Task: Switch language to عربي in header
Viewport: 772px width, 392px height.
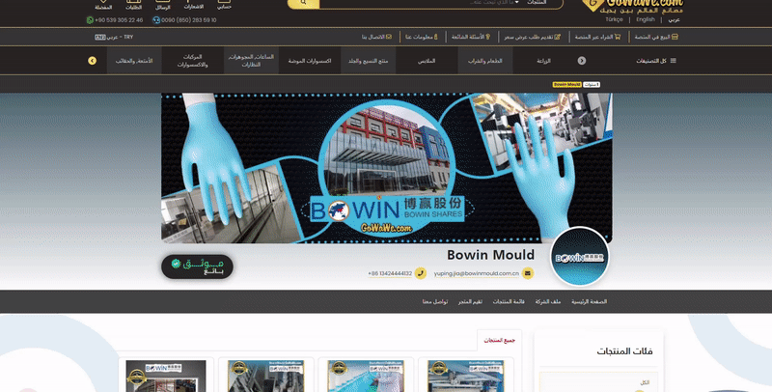Action: pos(674,19)
